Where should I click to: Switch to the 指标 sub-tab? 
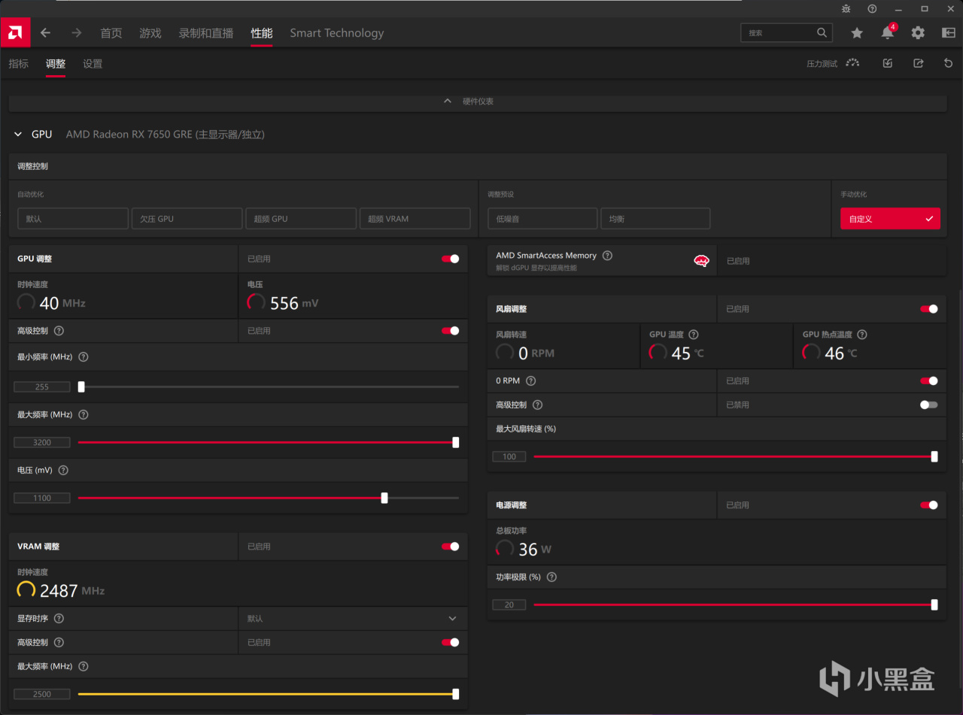[19, 64]
